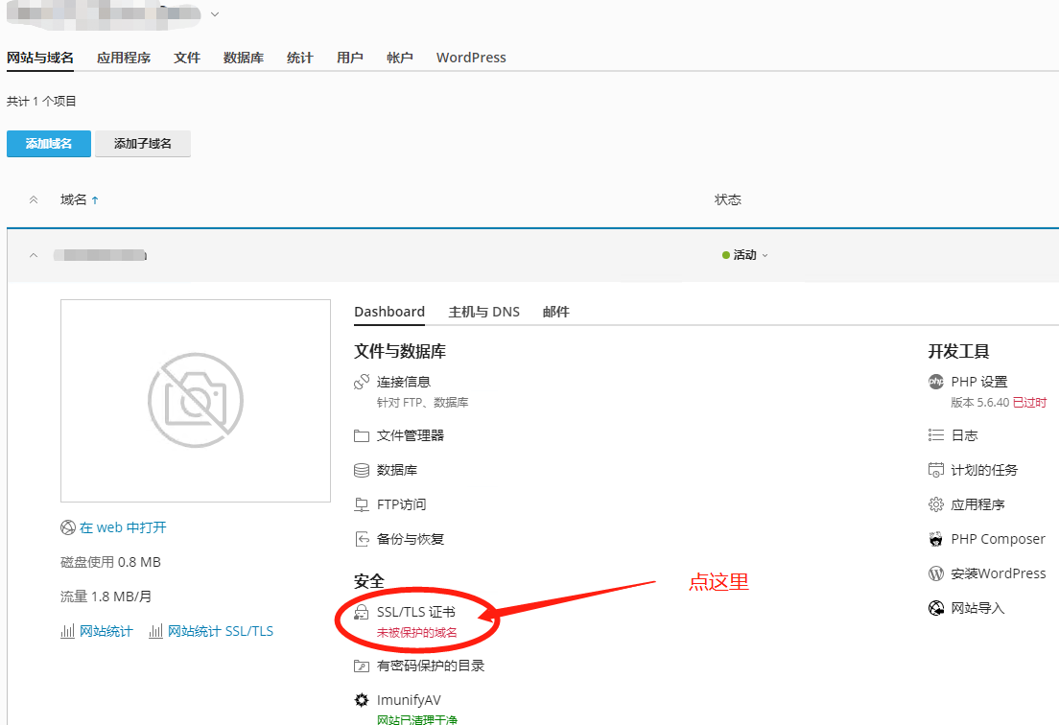
Task: Open the FTP访问 link
Action: tap(401, 505)
